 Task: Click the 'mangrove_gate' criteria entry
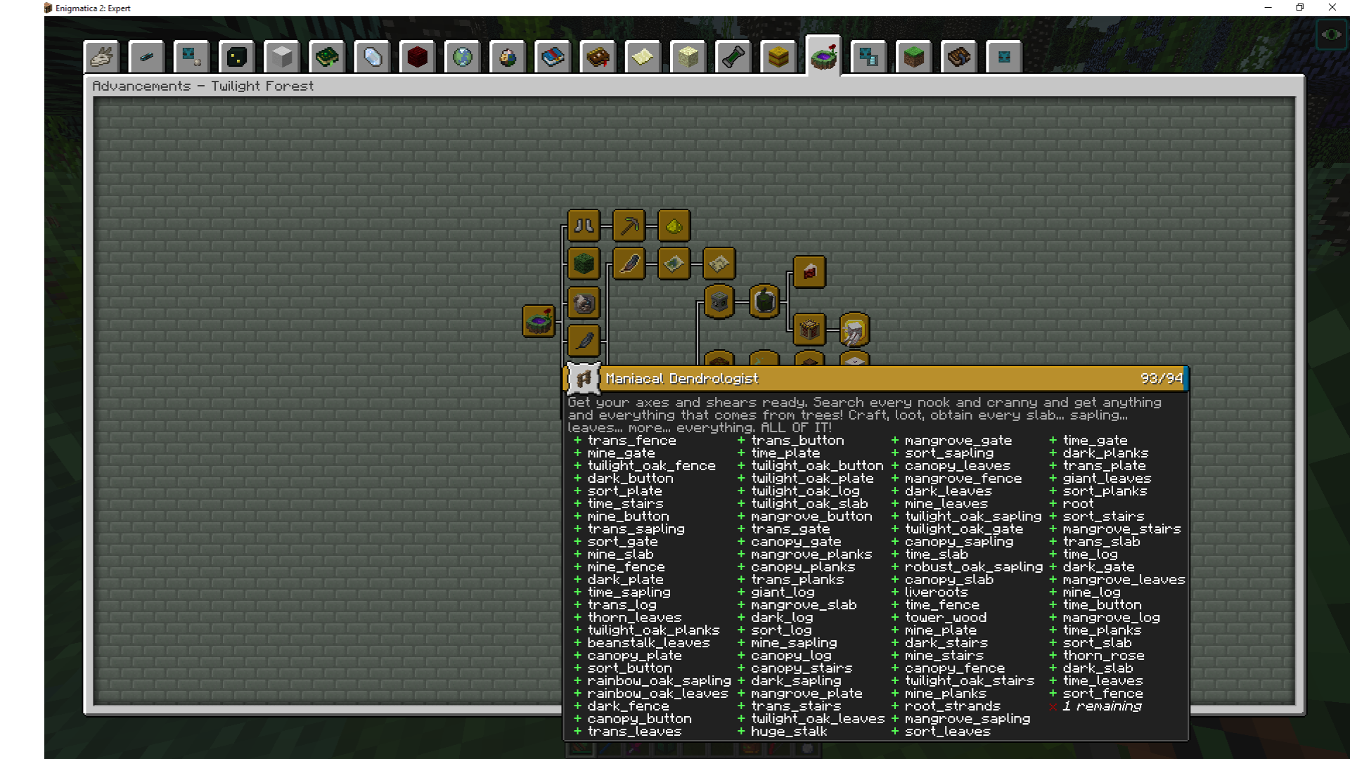[x=958, y=441]
